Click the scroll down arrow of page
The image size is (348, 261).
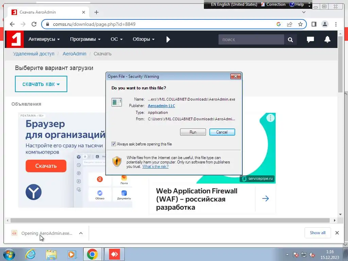340,214
